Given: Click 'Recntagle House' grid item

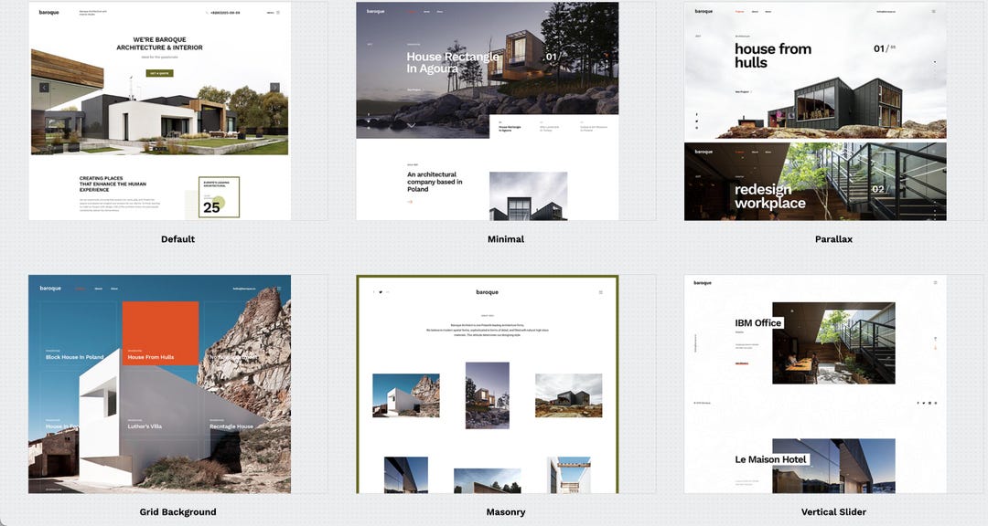Looking at the screenshot, I should (231, 426).
